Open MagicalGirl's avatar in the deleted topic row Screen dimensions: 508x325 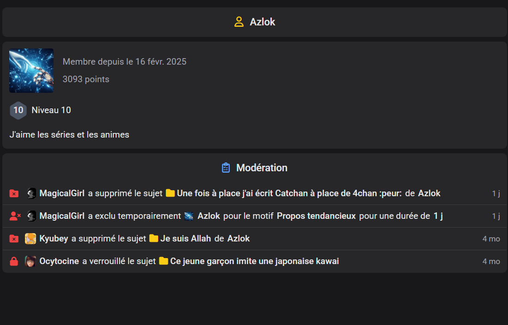coord(31,193)
